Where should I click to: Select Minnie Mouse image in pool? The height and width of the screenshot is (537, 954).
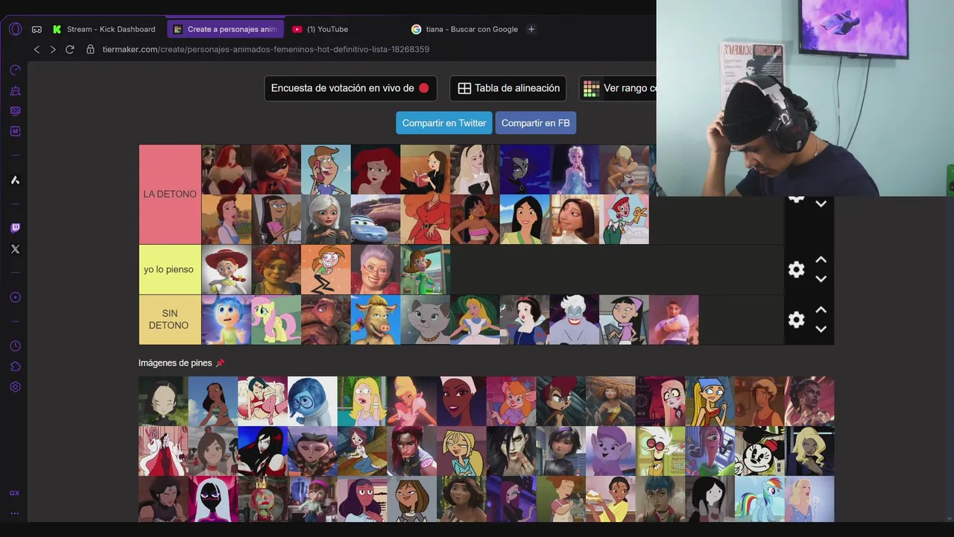click(759, 451)
